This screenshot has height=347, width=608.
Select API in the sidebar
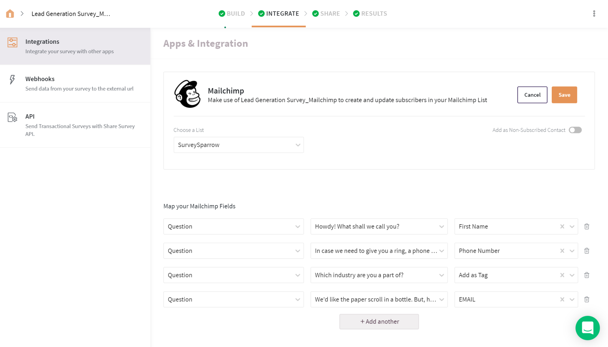click(x=75, y=125)
